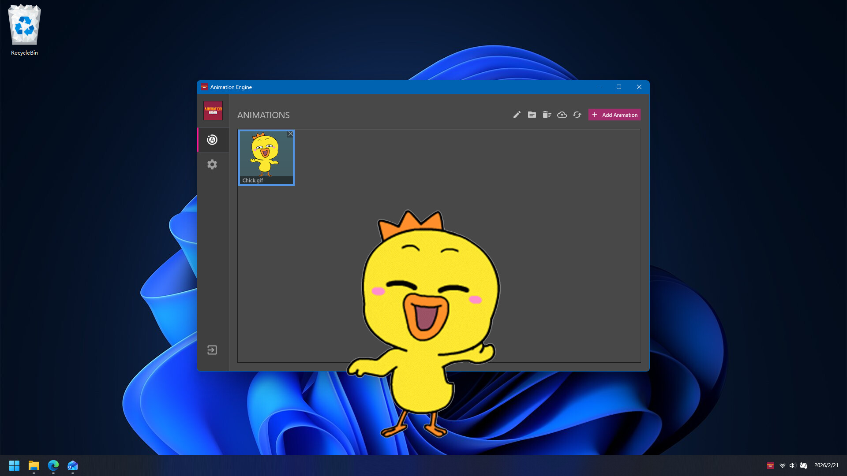Click the delete animations trash icon

[x=547, y=115]
